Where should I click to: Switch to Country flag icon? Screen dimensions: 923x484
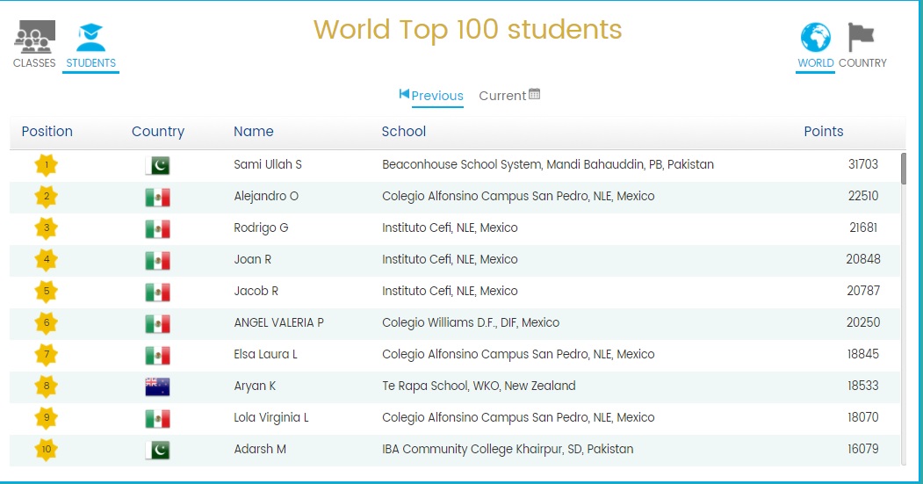pos(861,37)
